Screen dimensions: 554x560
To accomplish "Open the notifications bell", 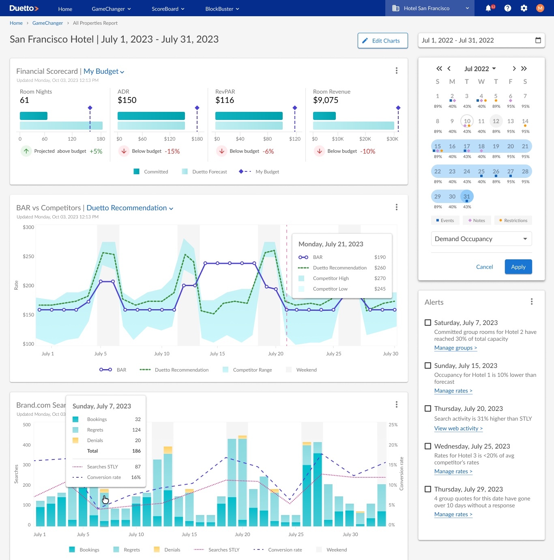I will 489,8.
